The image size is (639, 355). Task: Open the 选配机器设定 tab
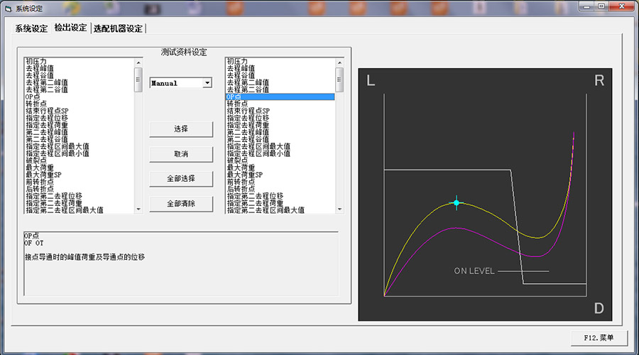[118, 28]
